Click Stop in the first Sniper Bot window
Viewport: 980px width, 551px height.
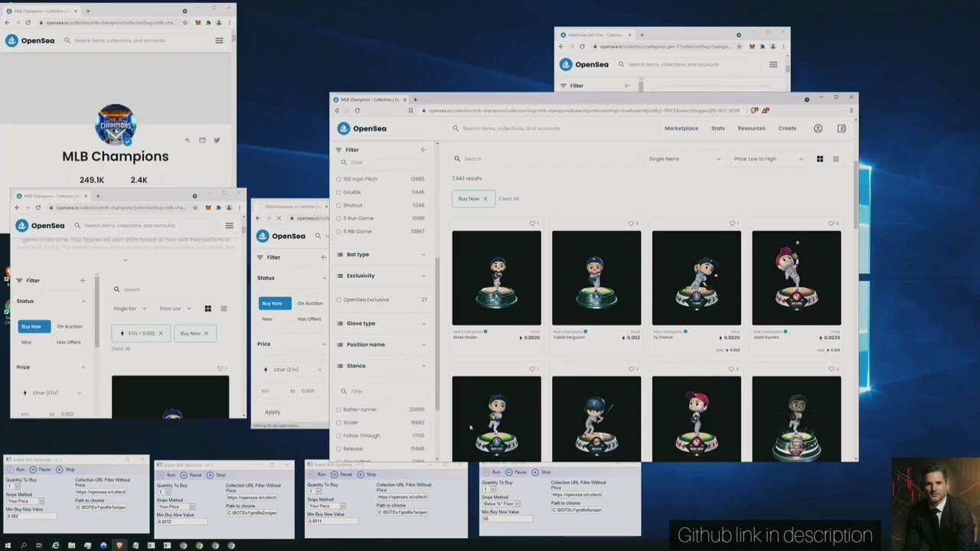point(67,469)
